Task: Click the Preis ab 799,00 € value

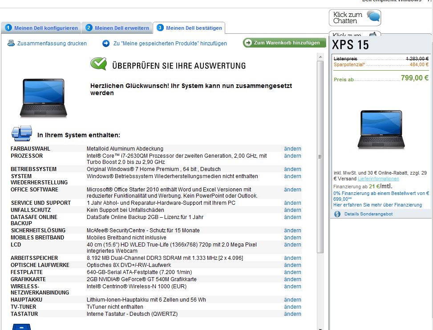Action: click(x=414, y=78)
